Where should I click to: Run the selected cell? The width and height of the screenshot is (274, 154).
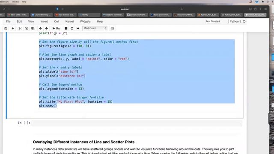pos(57,28)
